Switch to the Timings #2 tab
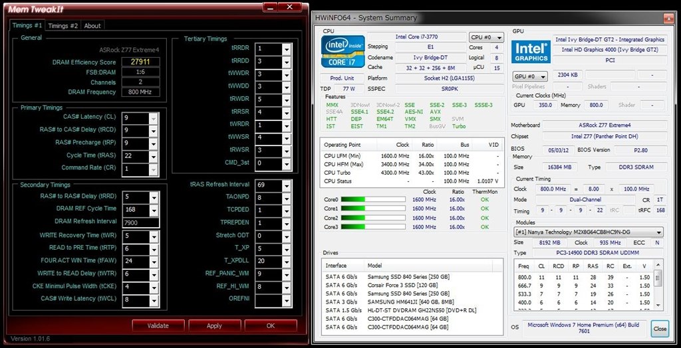 63,26
